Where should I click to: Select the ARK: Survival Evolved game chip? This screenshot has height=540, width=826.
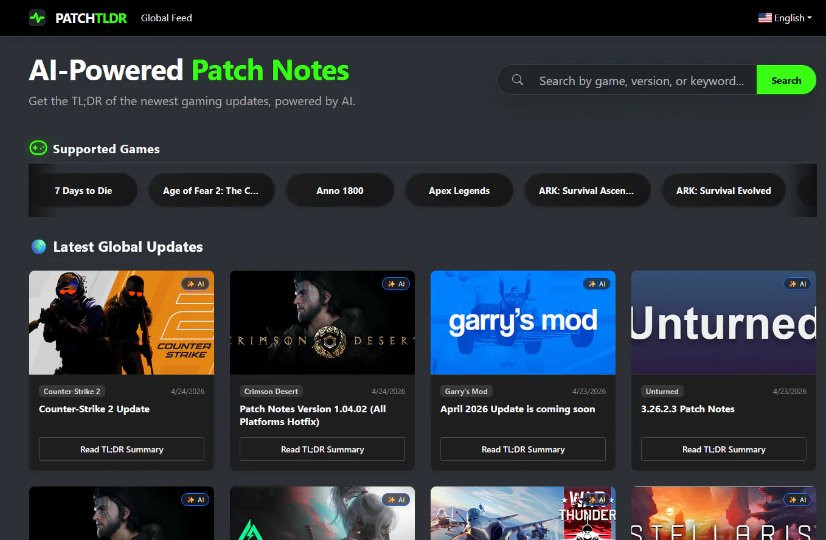point(724,190)
